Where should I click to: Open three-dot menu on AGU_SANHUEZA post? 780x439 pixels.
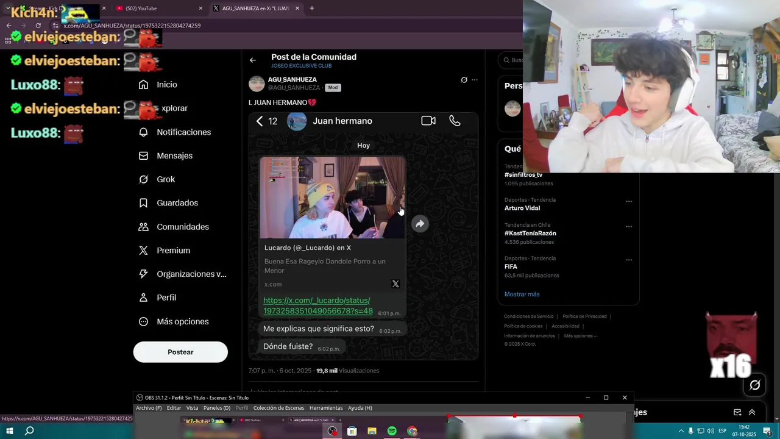[475, 80]
